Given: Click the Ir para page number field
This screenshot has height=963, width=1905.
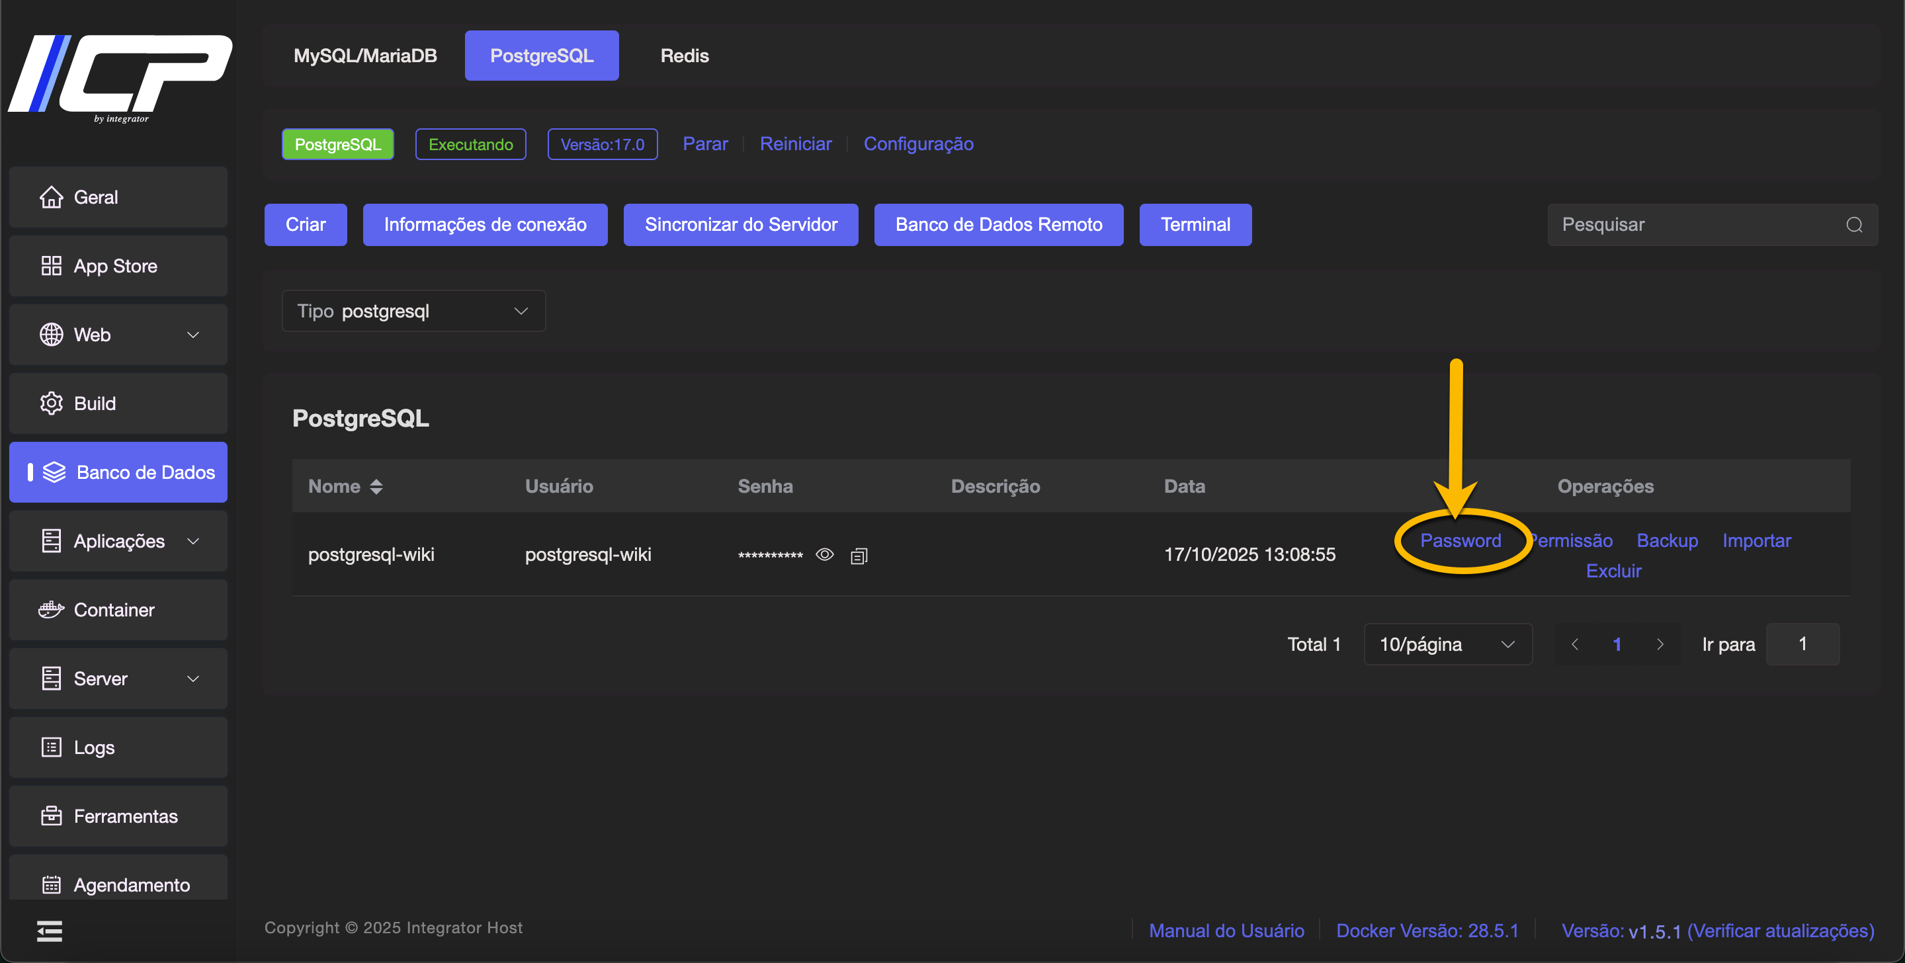Looking at the screenshot, I should [1801, 644].
